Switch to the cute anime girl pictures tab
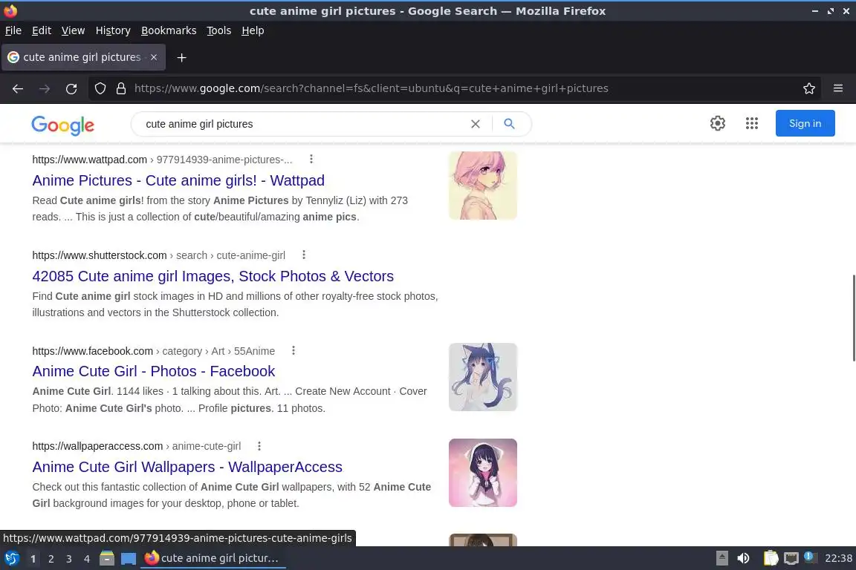Screen dimensions: 856x570 pyautogui.click(x=82, y=57)
